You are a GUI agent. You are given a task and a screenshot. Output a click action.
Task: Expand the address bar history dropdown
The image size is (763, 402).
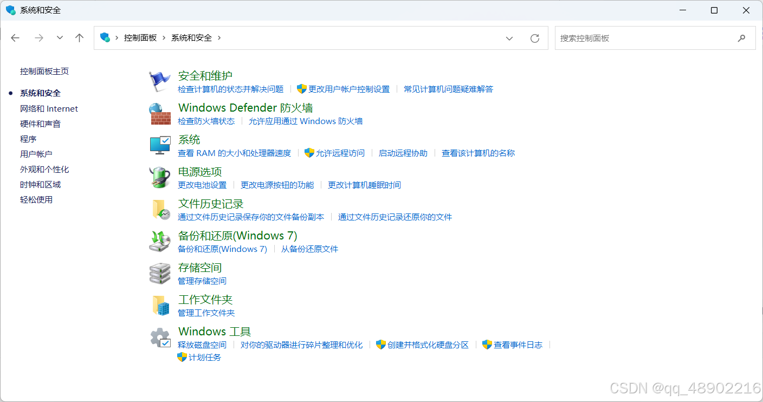[509, 38]
